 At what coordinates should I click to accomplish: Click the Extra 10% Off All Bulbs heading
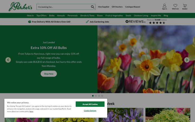pos(49,48)
